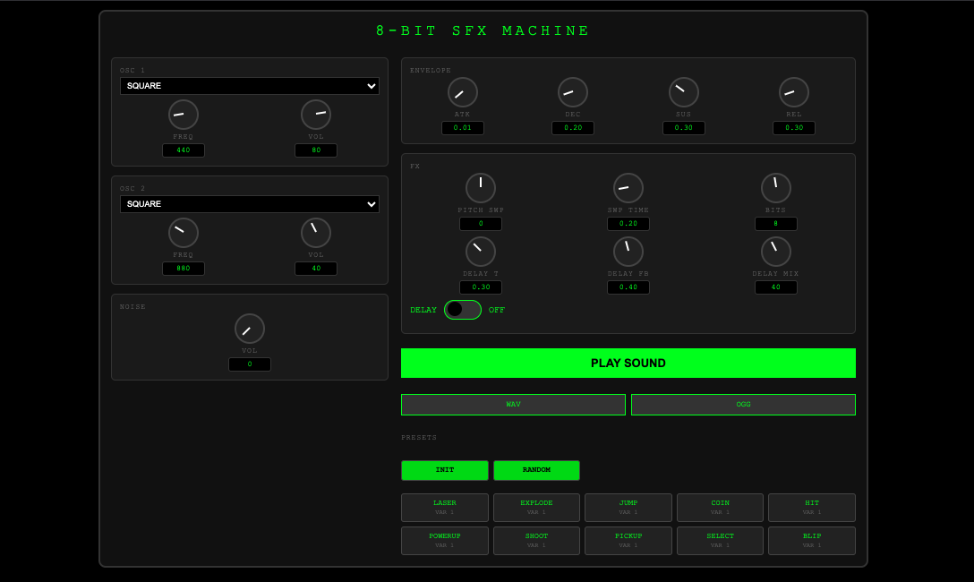Image resolution: width=974 pixels, height=582 pixels.
Task: Select the LASER preset
Action: click(x=445, y=508)
